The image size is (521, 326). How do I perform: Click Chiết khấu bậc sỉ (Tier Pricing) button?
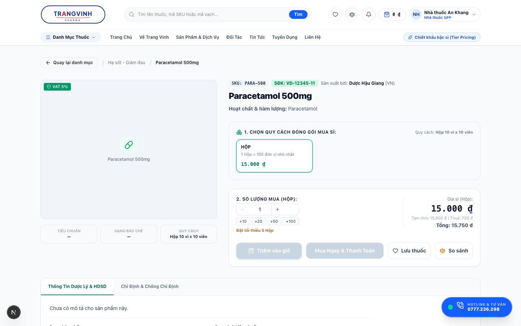click(442, 37)
